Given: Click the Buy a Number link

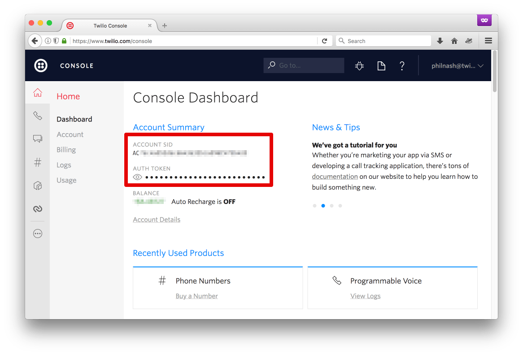Looking at the screenshot, I should pyautogui.click(x=197, y=296).
